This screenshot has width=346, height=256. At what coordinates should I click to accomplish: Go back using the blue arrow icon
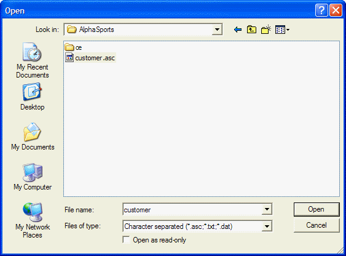(x=238, y=30)
